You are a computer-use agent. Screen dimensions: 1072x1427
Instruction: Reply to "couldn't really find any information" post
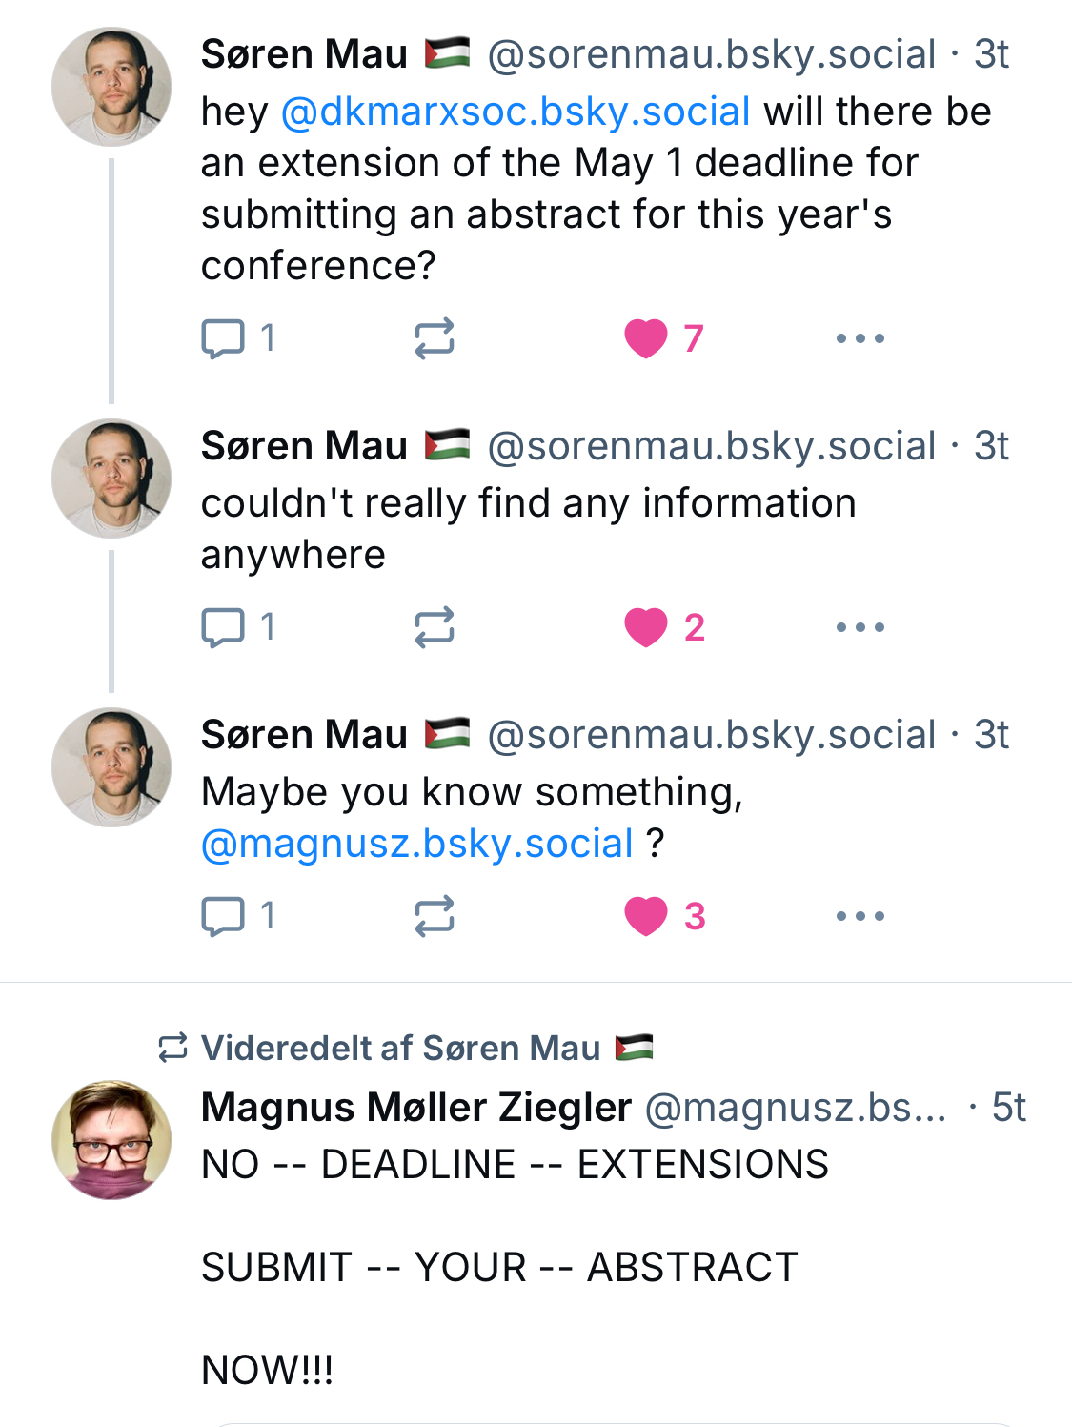point(224,627)
